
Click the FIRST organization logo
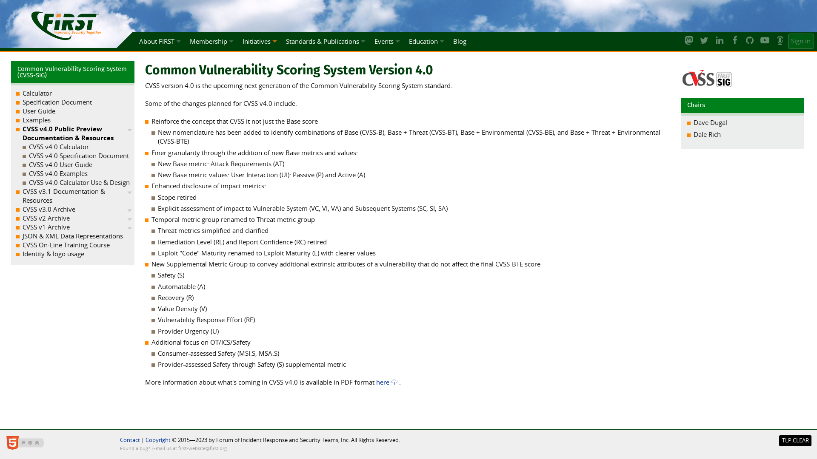[x=65, y=25]
